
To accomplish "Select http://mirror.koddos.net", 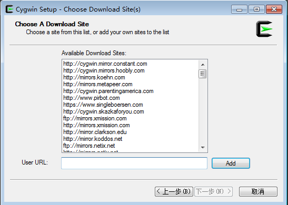I will pos(93,139).
